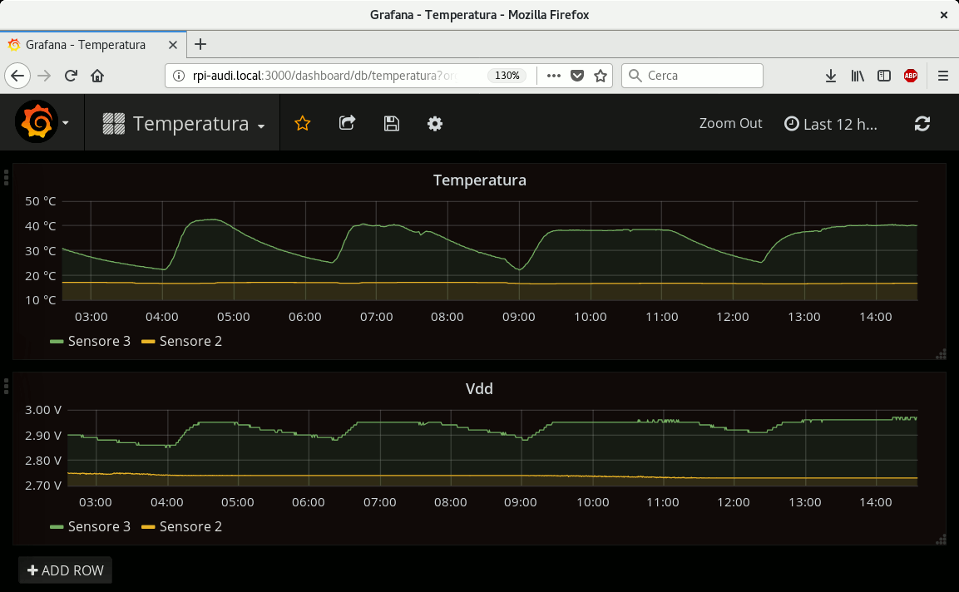This screenshot has width=959, height=592.
Task: Open Temperatura panel title menu
Action: 479,180
